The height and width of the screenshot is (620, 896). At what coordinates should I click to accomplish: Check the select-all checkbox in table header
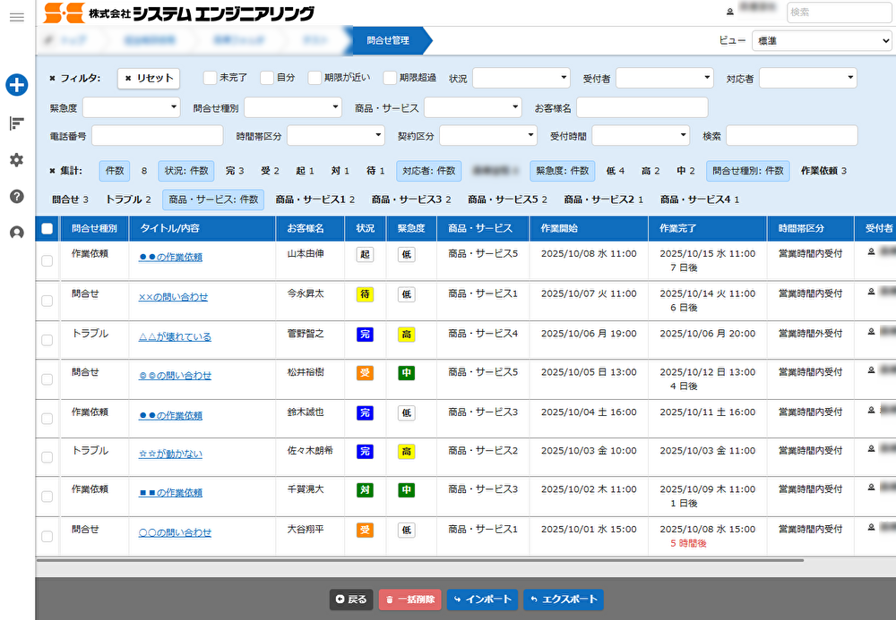click(x=47, y=229)
